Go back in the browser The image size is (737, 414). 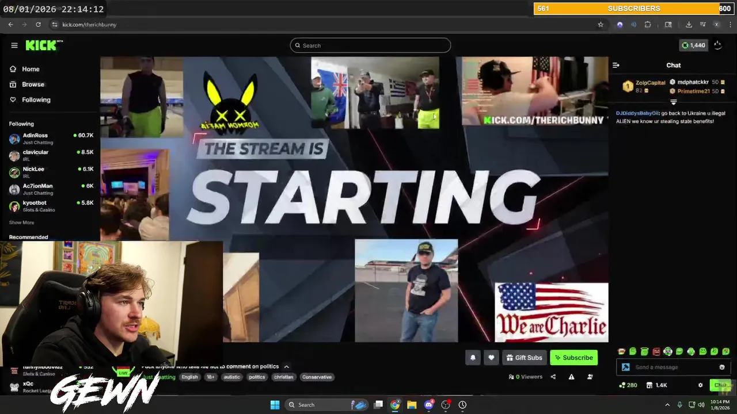(10, 25)
